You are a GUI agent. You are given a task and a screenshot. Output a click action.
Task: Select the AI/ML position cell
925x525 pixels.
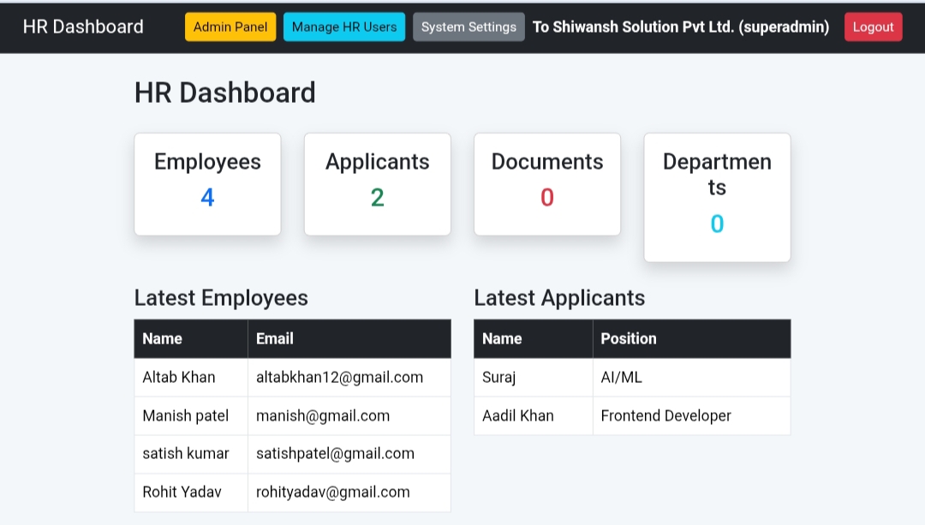coord(691,377)
